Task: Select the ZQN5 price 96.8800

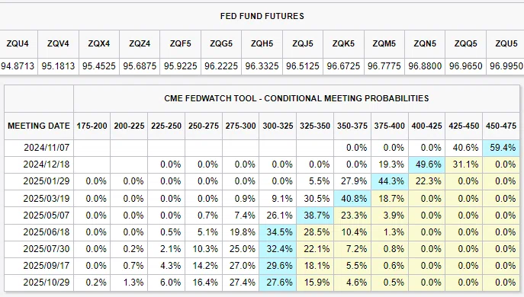Action: (x=425, y=66)
